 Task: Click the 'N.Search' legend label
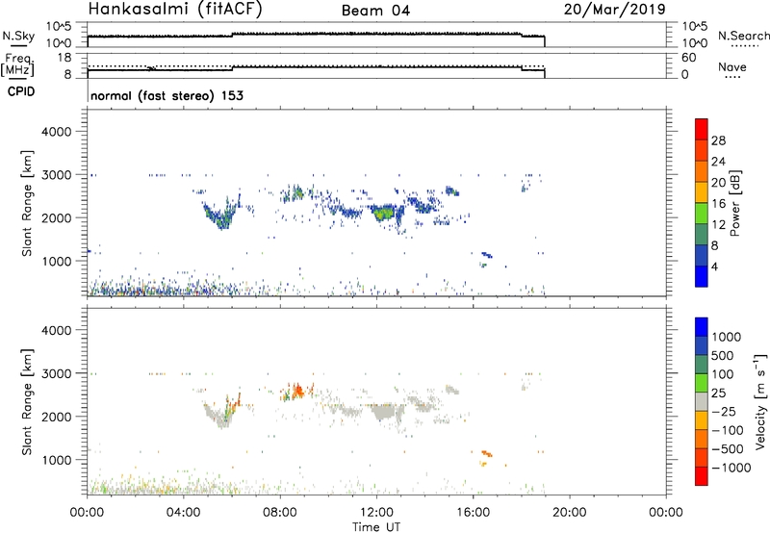(x=743, y=36)
